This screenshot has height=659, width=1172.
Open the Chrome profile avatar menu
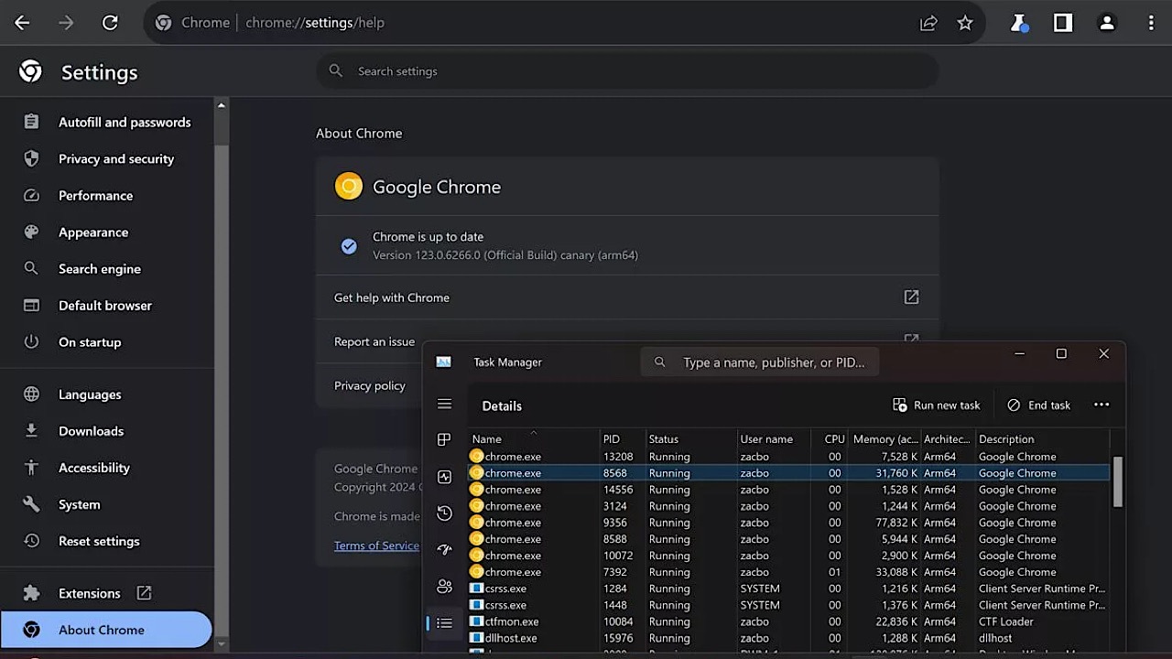click(x=1107, y=23)
